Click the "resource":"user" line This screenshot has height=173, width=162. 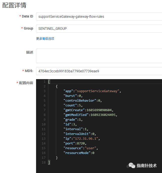81,148
